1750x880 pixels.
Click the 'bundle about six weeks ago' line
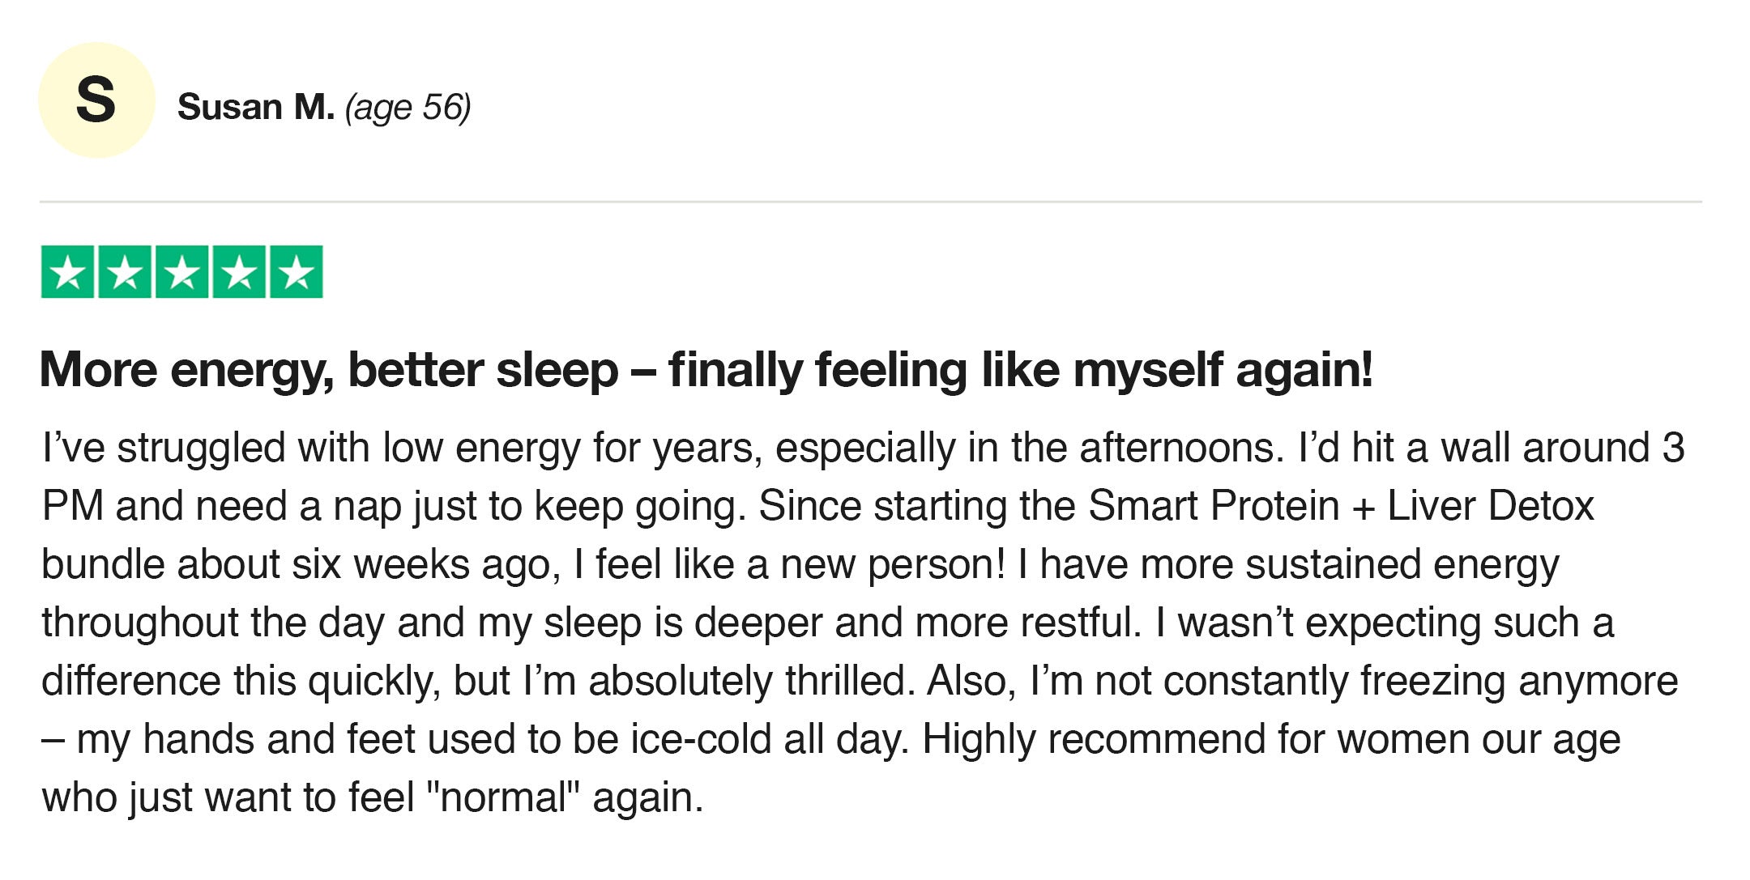coord(800,565)
